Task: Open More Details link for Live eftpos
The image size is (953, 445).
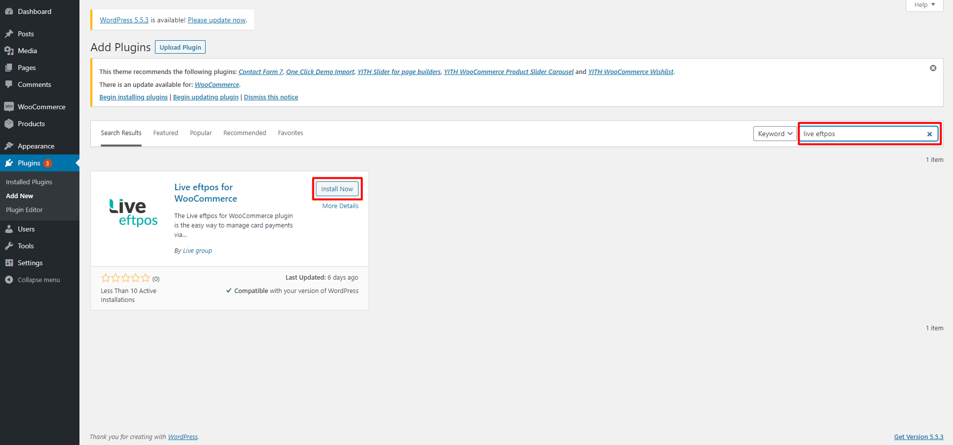Action: (x=340, y=206)
